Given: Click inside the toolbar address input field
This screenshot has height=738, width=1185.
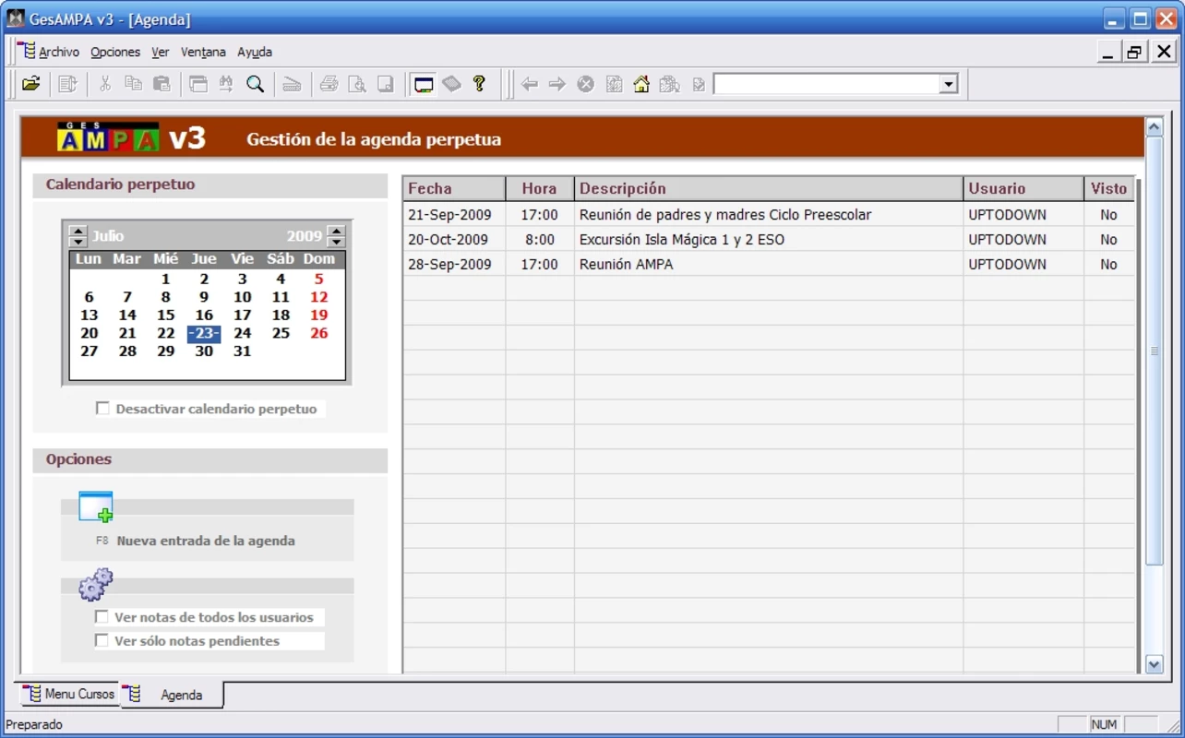Looking at the screenshot, I should click(827, 85).
